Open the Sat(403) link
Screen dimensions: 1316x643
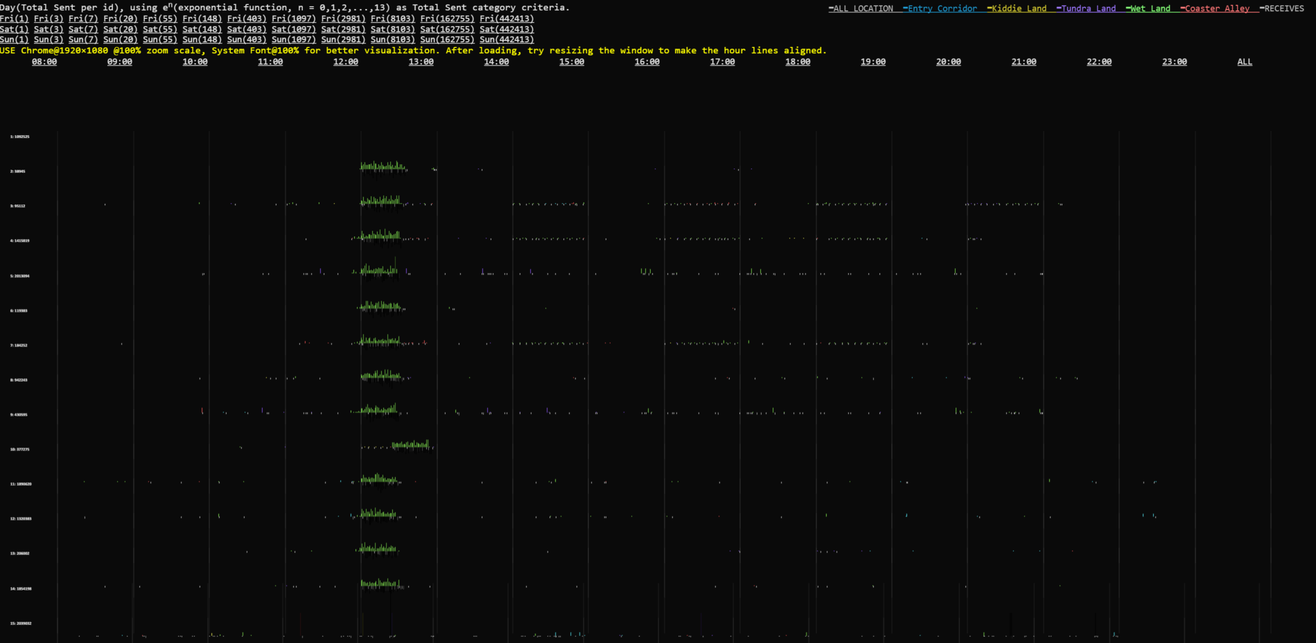tap(247, 29)
